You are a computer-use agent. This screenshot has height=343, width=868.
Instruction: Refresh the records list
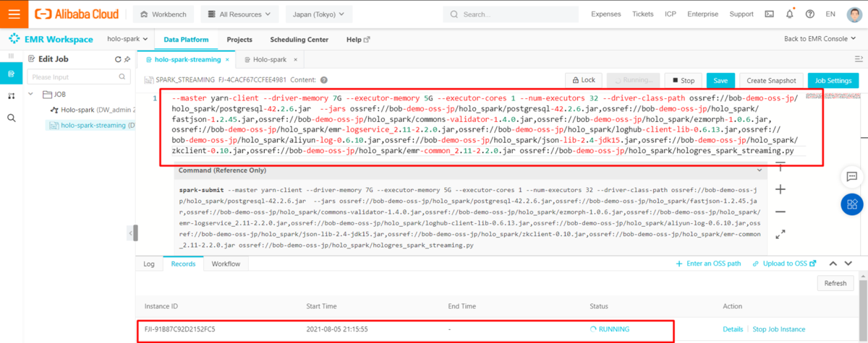[x=835, y=283]
